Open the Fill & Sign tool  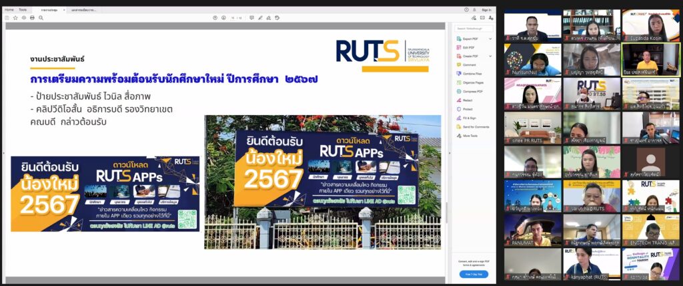click(x=466, y=118)
